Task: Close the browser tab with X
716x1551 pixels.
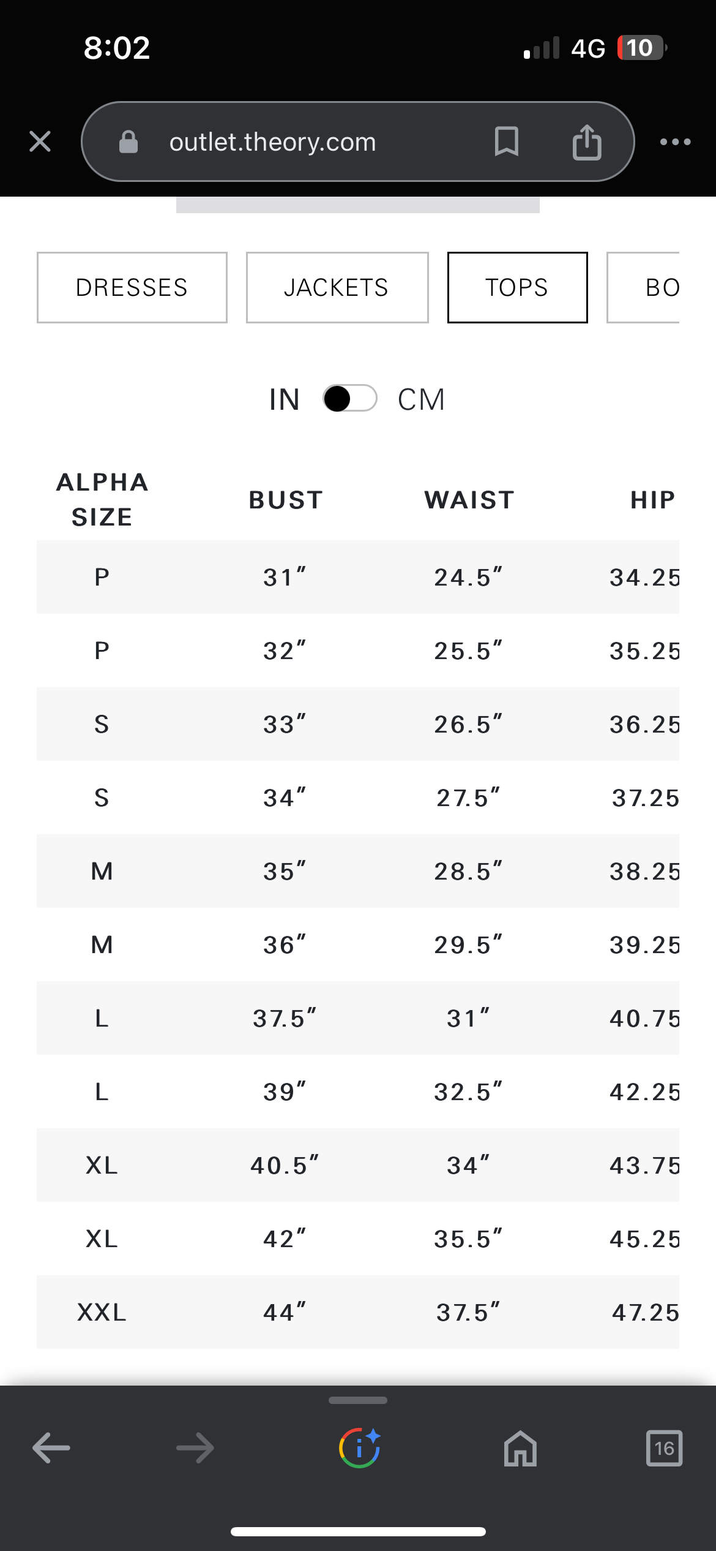Action: point(40,142)
